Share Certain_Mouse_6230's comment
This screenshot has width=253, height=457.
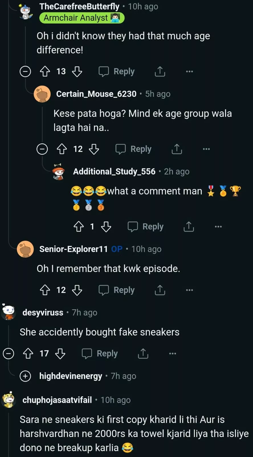click(177, 149)
